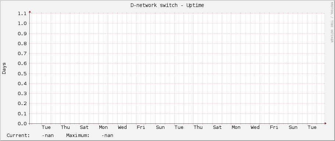Select the "0.1" y-axis value
Image resolution: width=335 pixels, height=141 pixels.
pos(22,114)
